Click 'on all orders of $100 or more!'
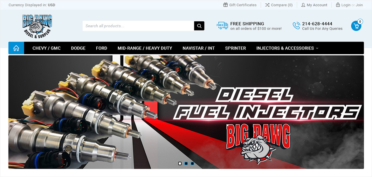The width and height of the screenshot is (372, 177). click(x=256, y=29)
